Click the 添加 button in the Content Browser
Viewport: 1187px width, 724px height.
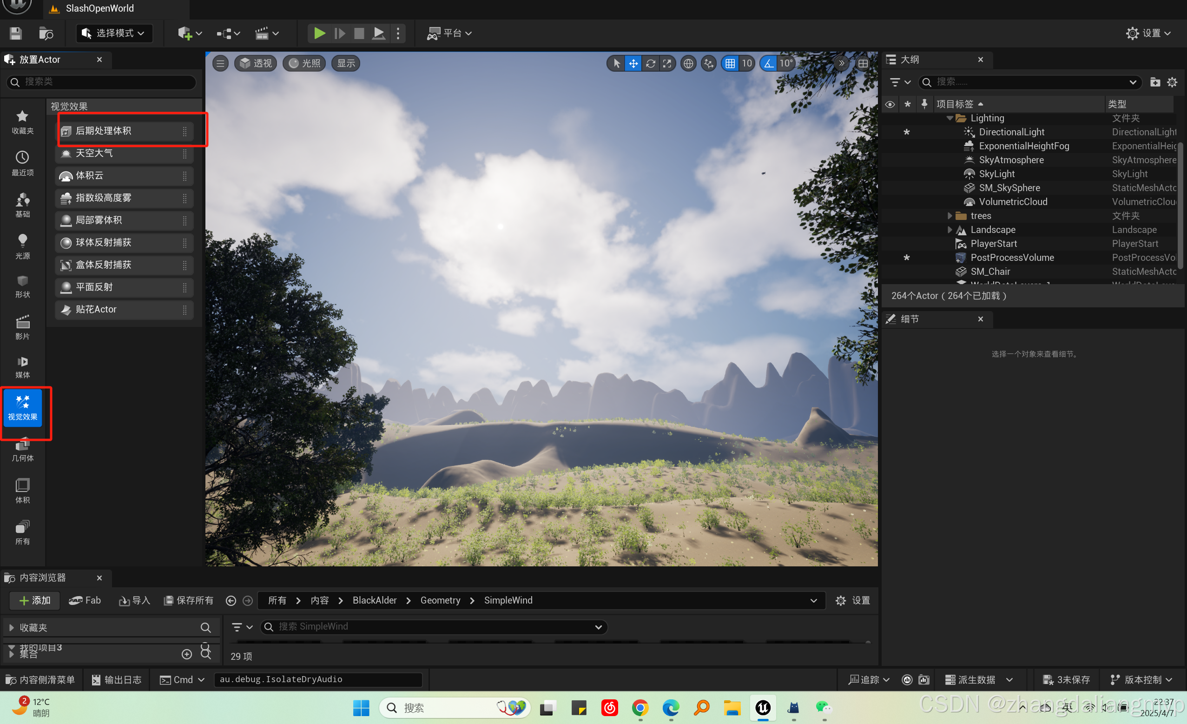[34, 601]
